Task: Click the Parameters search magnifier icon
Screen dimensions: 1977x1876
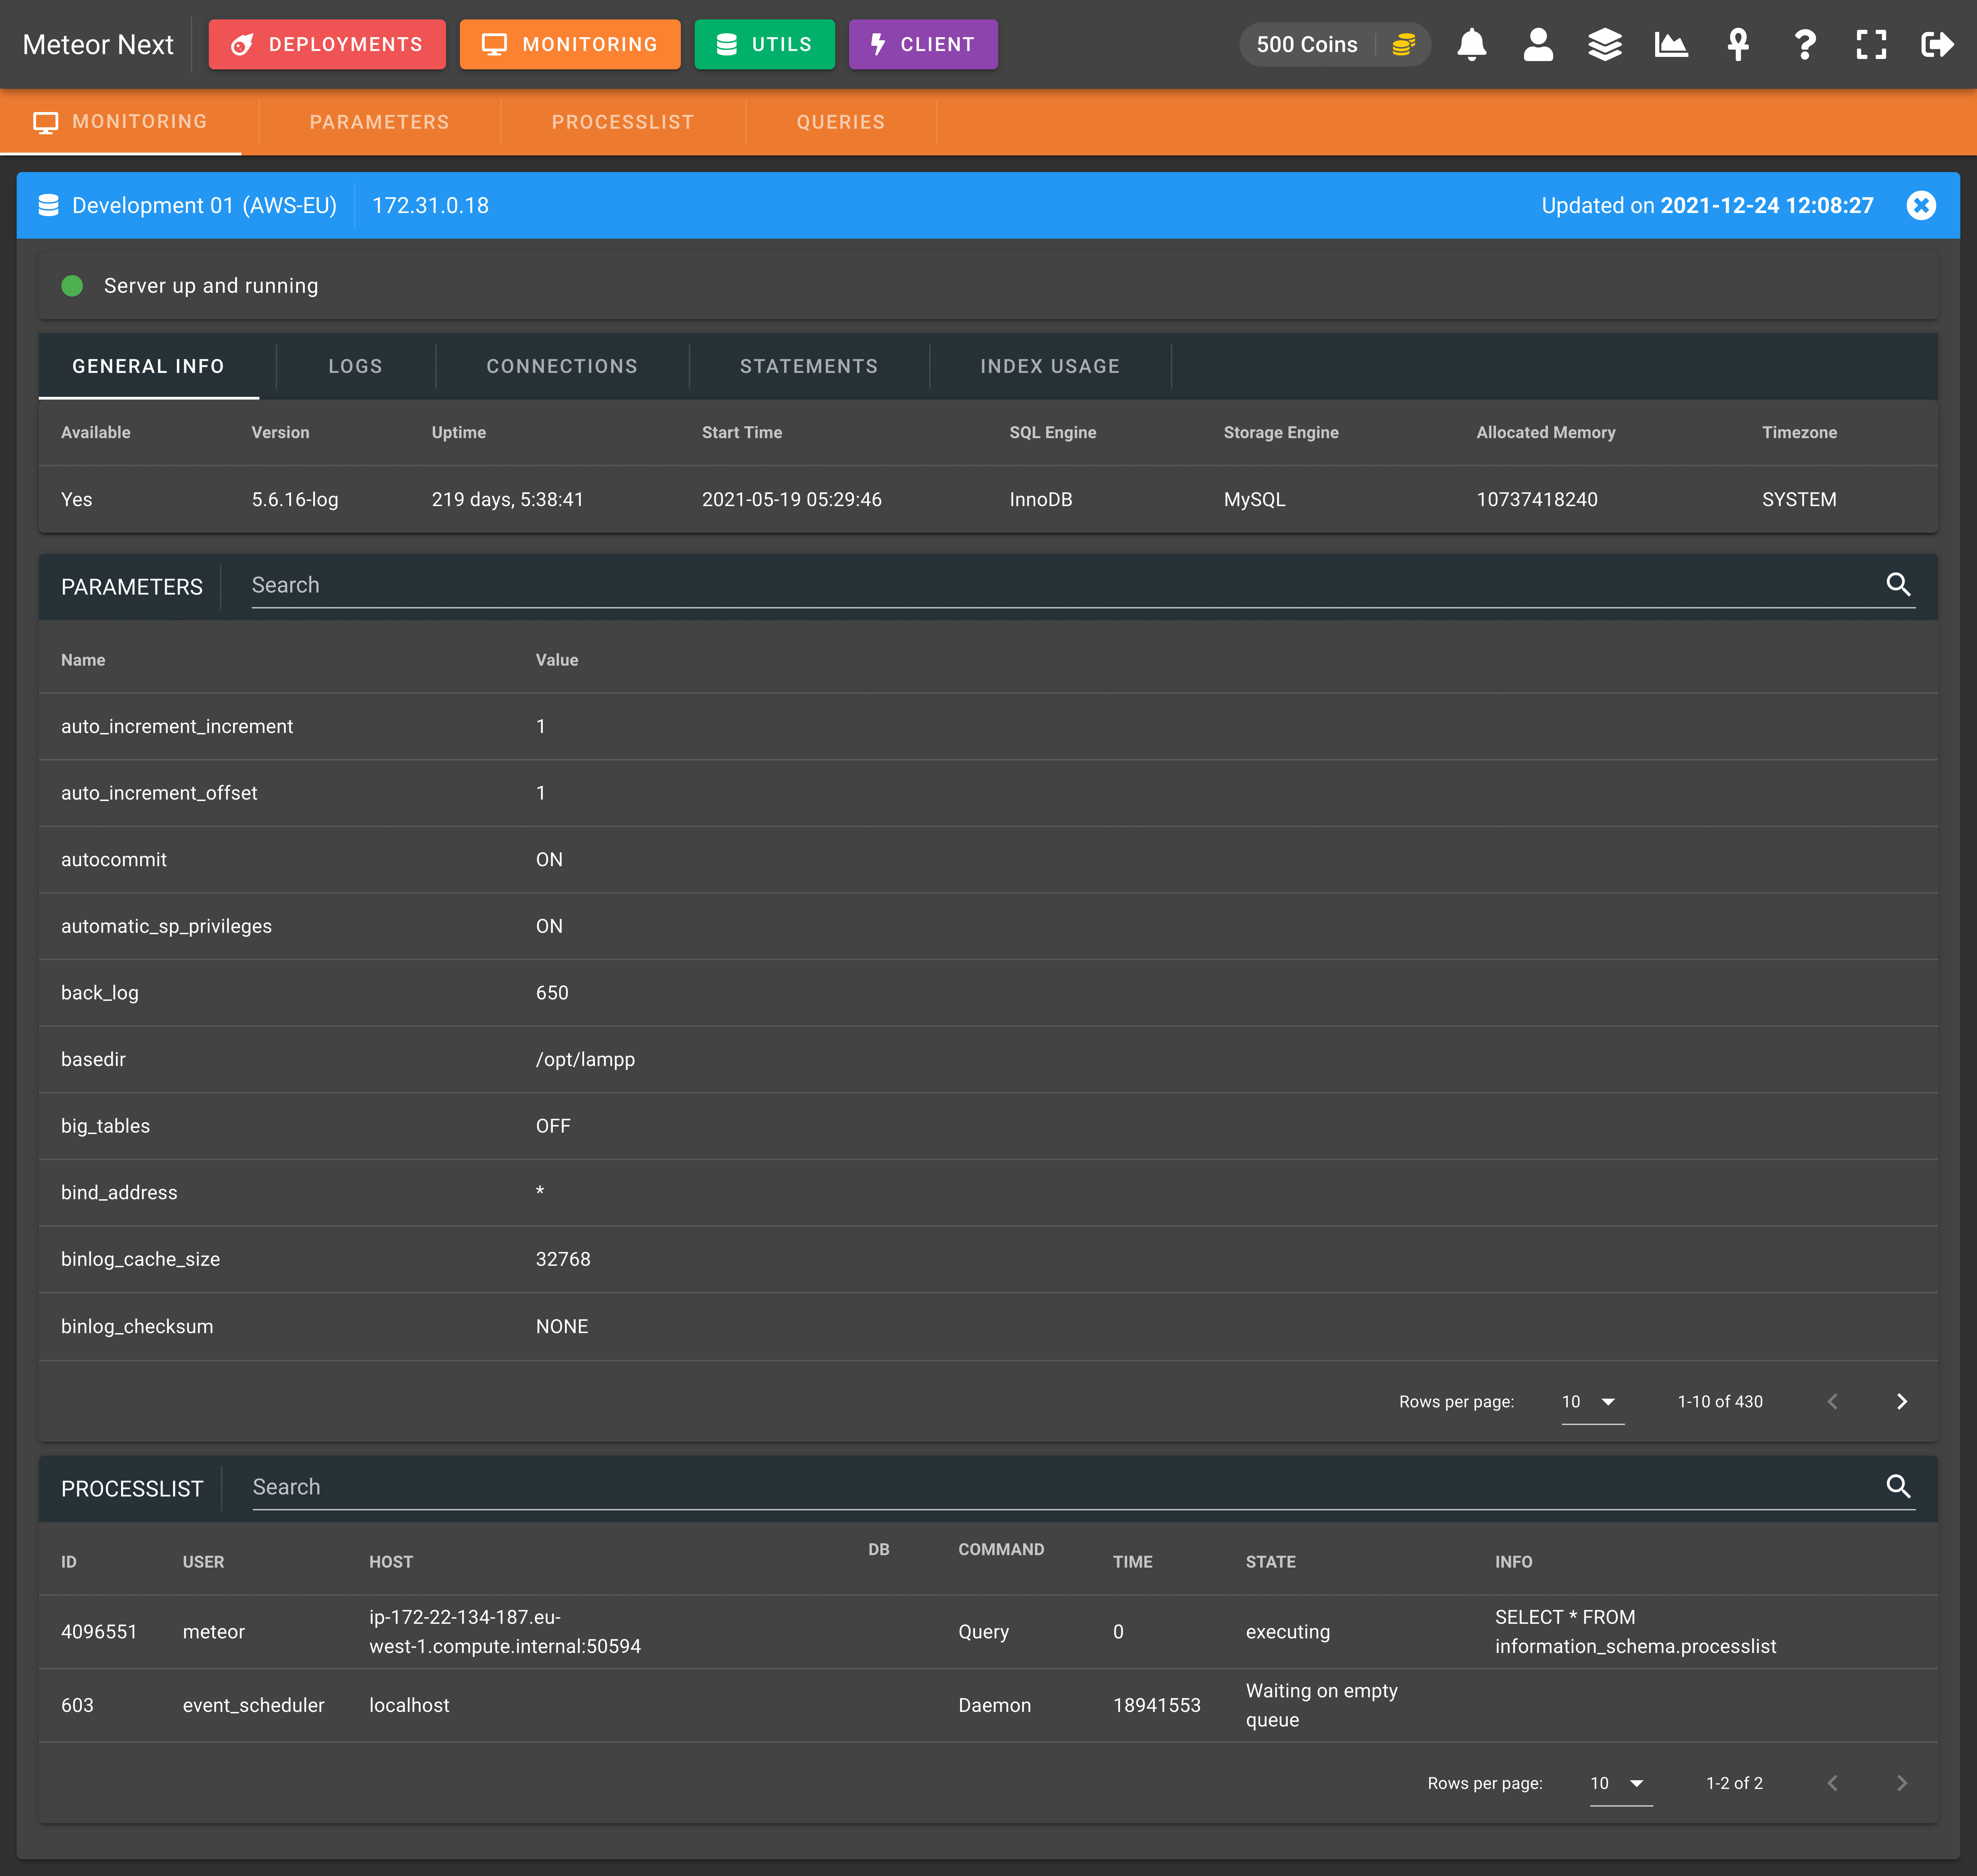Action: pos(1898,584)
